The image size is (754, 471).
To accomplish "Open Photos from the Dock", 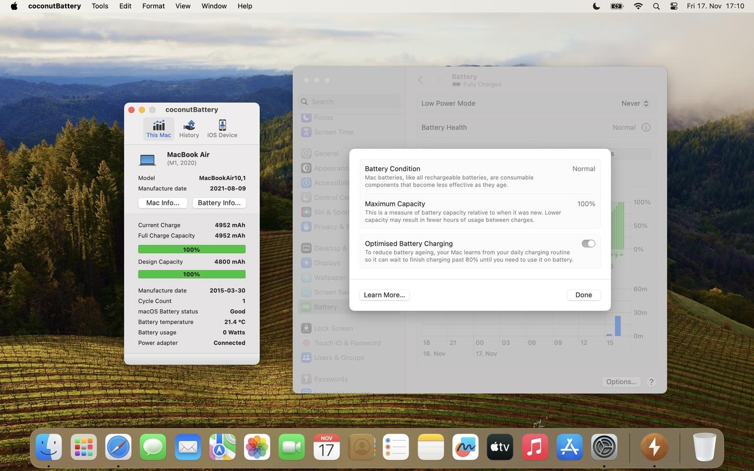I will coord(257,447).
